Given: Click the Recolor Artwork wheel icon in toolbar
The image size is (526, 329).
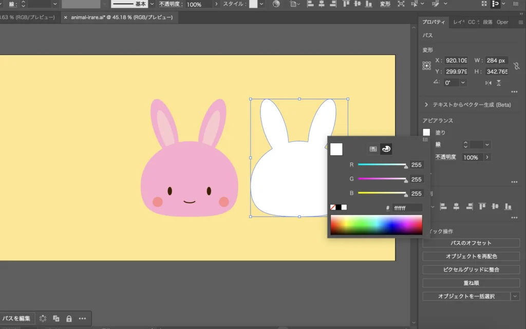Looking at the screenshot, I should (x=276, y=4).
